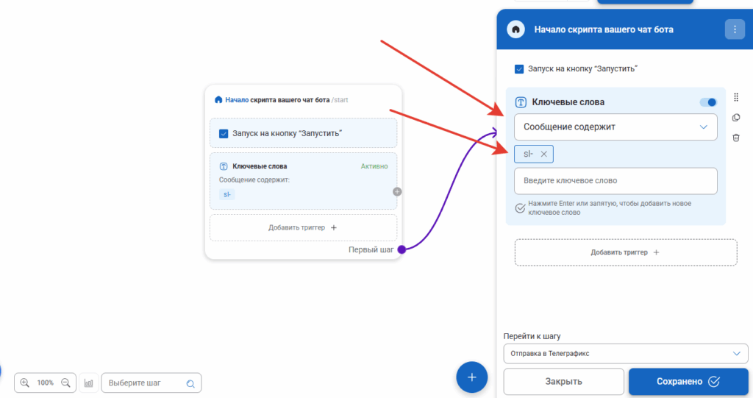Open the 'Сообщение содержит' dropdown
753x398 pixels.
pyautogui.click(x=615, y=127)
